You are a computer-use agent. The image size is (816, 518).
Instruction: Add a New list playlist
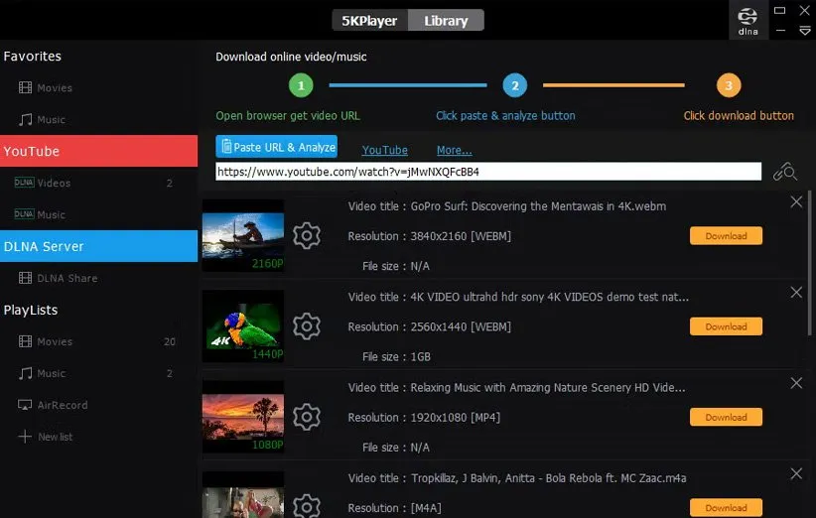click(55, 437)
